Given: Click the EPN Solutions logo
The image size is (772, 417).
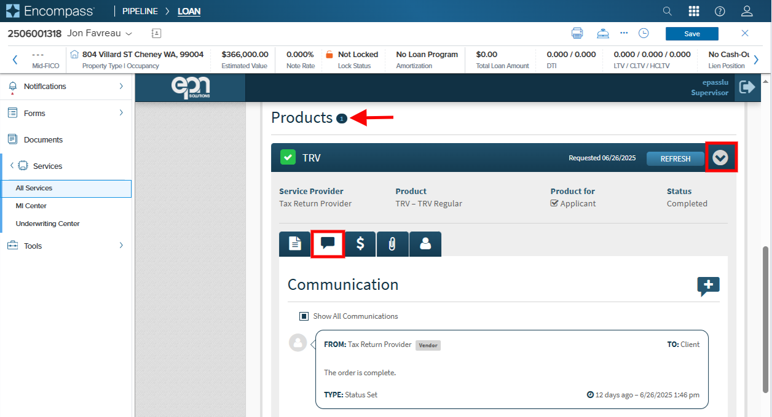Looking at the screenshot, I should pos(191,87).
